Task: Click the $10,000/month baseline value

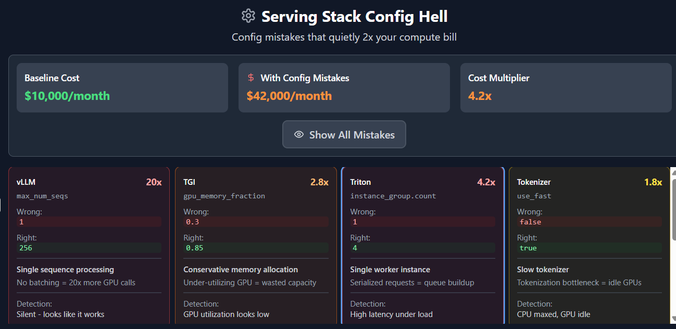Action: pos(67,96)
